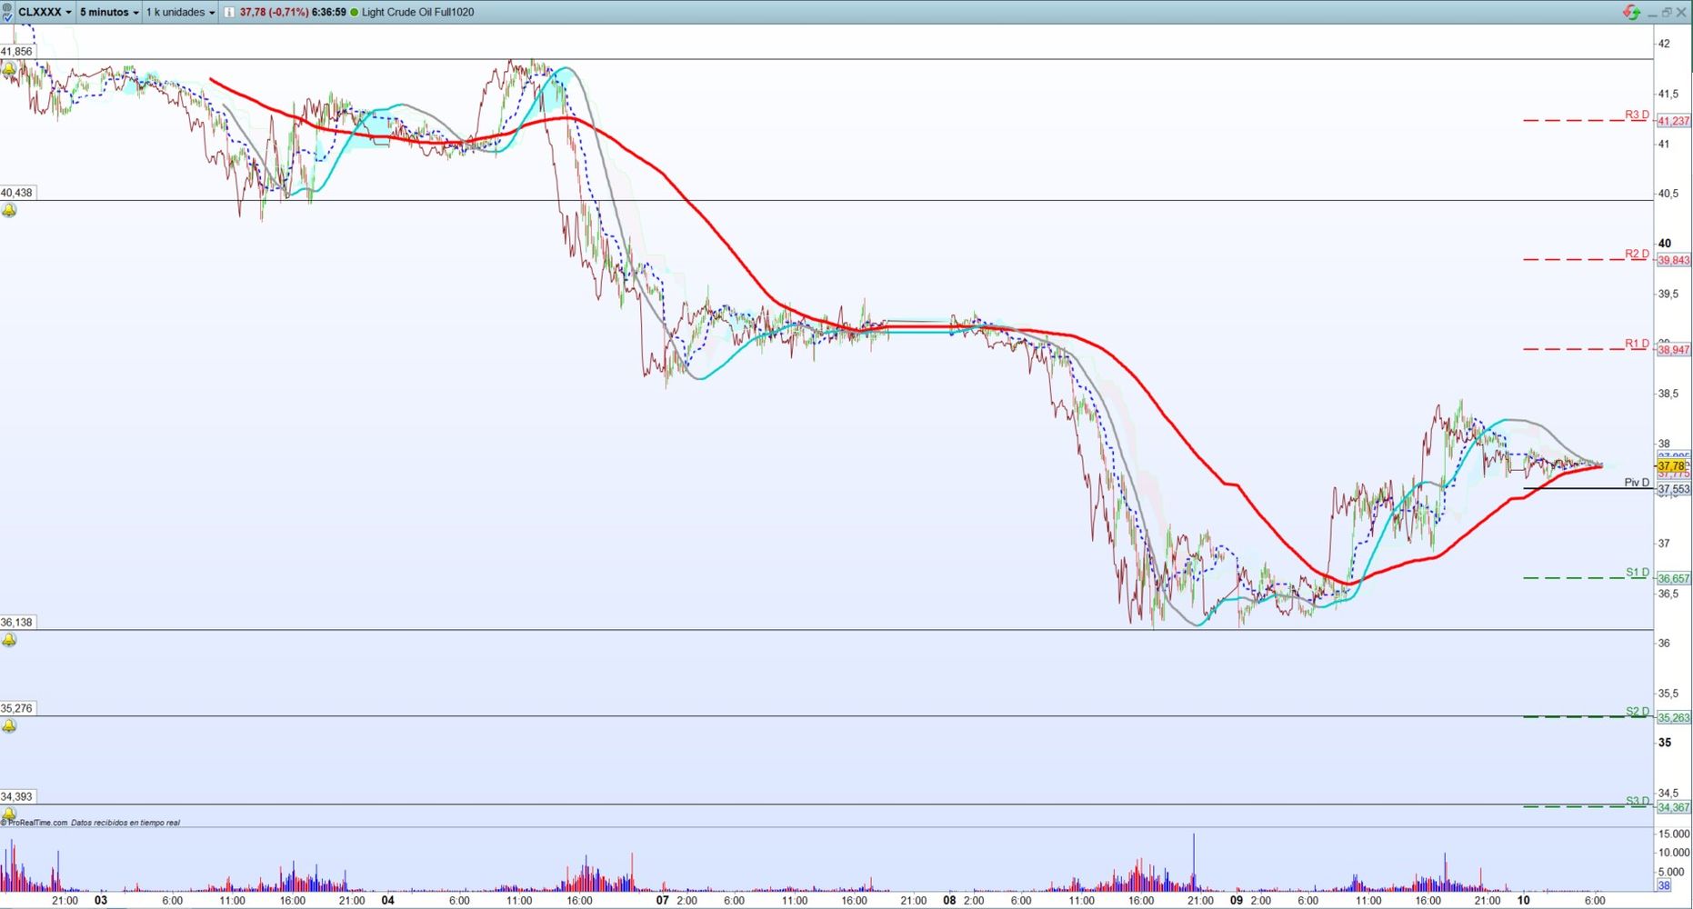Image resolution: width=1693 pixels, height=909 pixels.
Task: Click the date label 08 on time axis
Action: point(949,901)
